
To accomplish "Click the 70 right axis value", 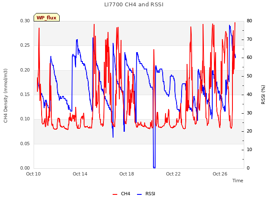I will point(249,39).
